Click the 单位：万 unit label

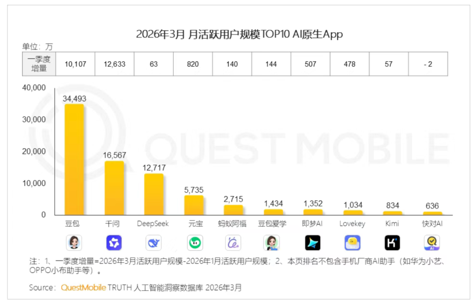pyautogui.click(x=38, y=46)
